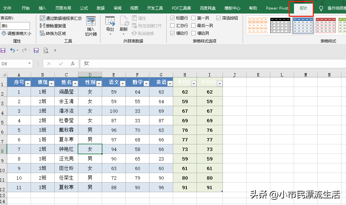The width and height of the screenshot is (346, 205).
Task: Click the table name field 表6
Action: 15,26
